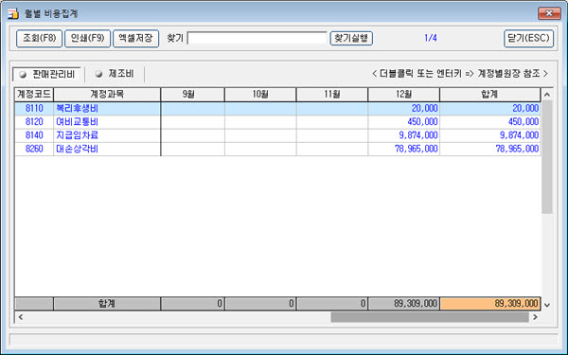Click the 11월 column header
The height and width of the screenshot is (355, 568).
click(x=332, y=95)
